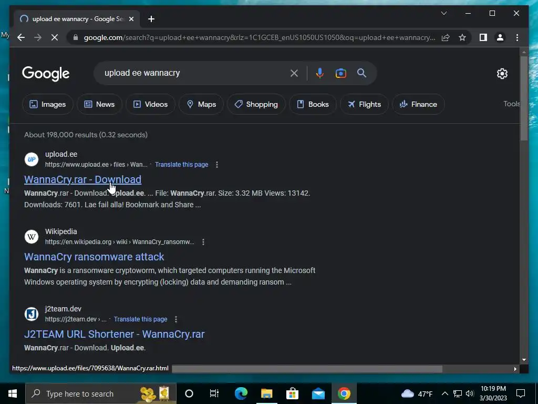The height and width of the screenshot is (404, 538).
Task: Click the Chrome address bar URL
Action: coord(260,37)
